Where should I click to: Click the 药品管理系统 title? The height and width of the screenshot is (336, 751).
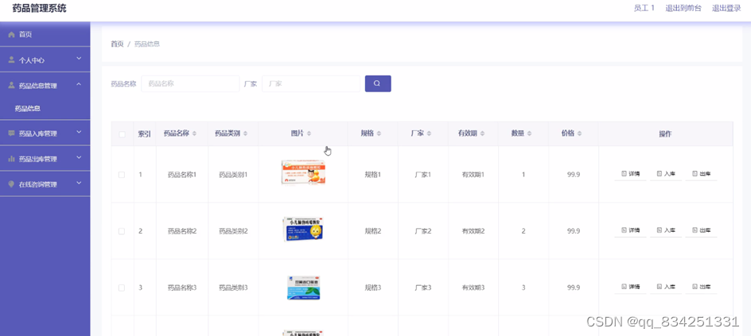39,8
